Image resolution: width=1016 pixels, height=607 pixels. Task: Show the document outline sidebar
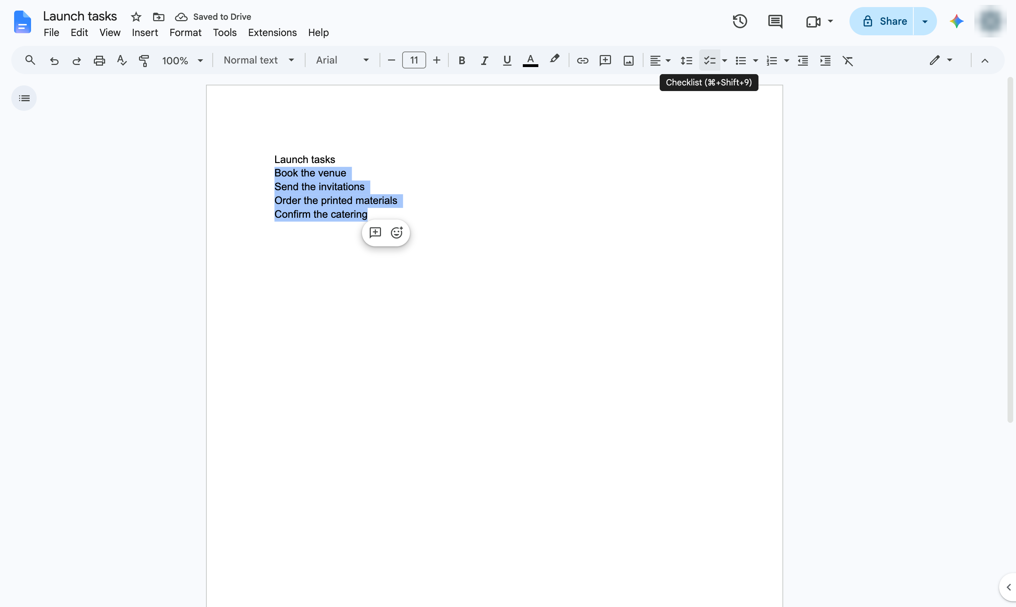(24, 98)
